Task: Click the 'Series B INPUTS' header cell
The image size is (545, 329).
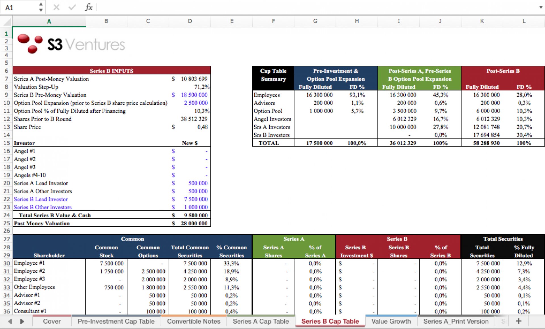Action: [112, 71]
